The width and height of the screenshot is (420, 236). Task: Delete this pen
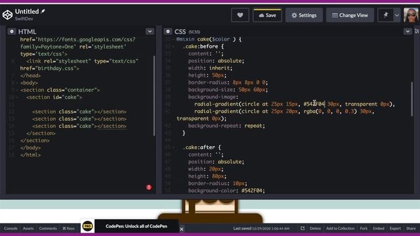click(x=315, y=228)
